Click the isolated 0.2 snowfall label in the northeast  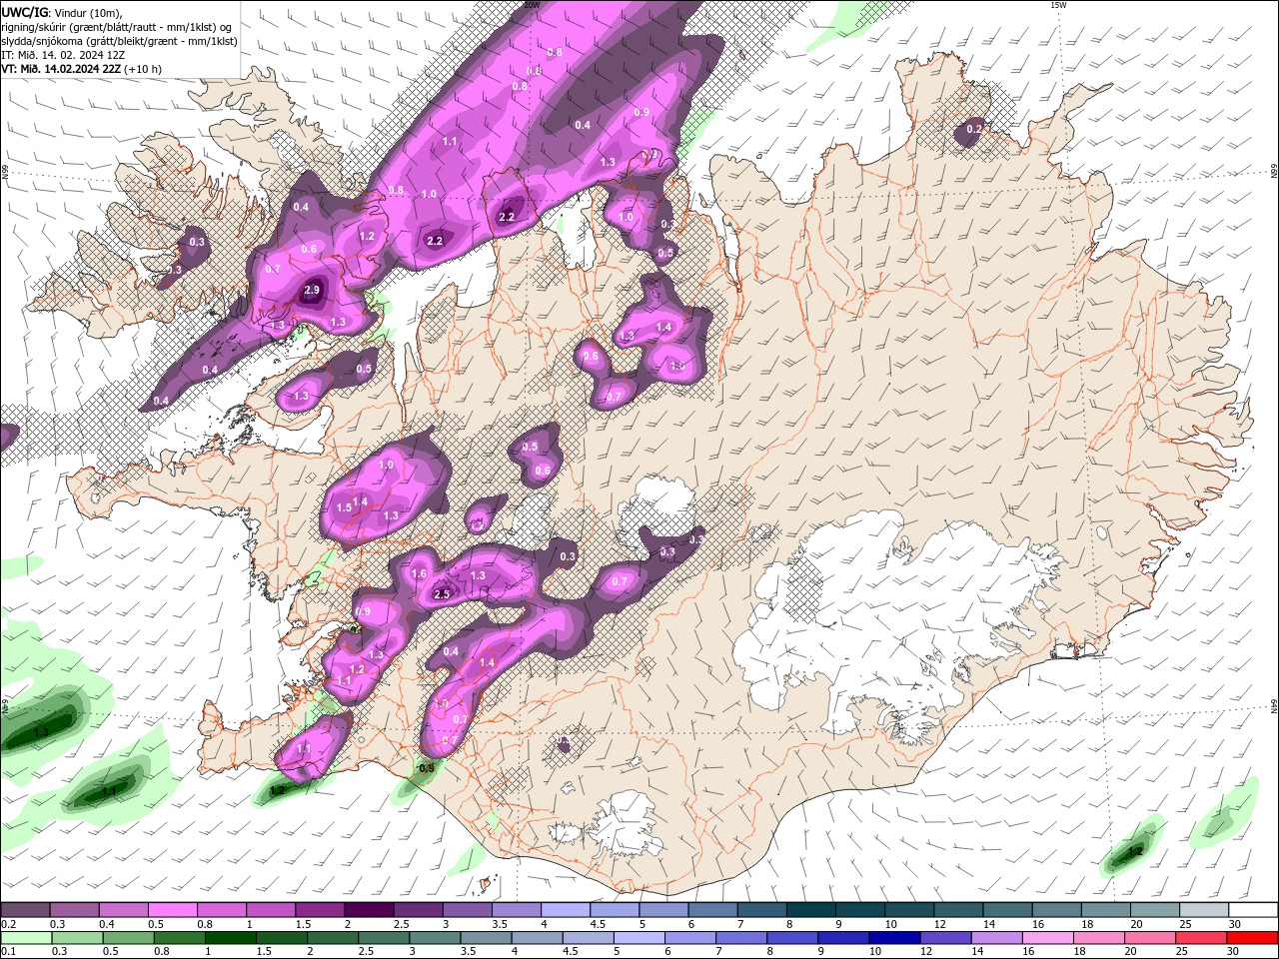tap(973, 129)
